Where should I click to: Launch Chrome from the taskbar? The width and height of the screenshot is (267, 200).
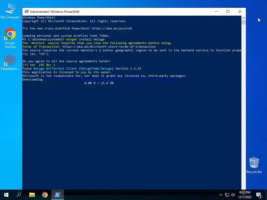pyautogui.click(x=45, y=195)
